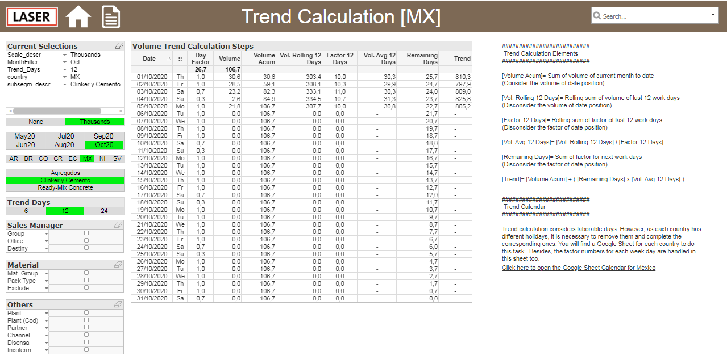The image size is (727, 359).
Task: Expand the Group filter dropdown
Action: click(47, 233)
